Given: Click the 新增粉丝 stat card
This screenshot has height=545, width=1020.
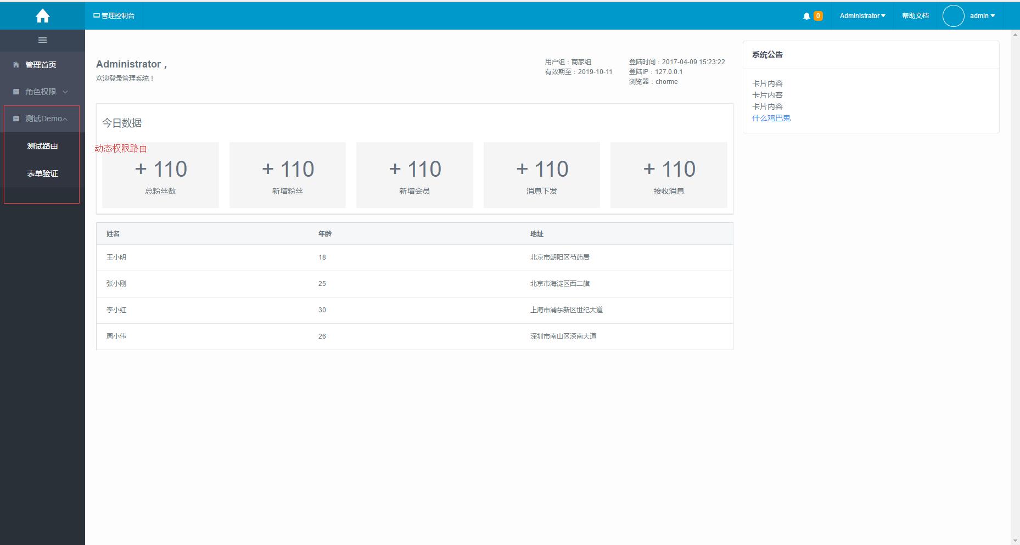Looking at the screenshot, I should point(288,175).
